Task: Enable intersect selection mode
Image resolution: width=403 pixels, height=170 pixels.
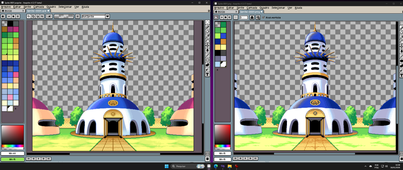Action: tap(42, 16)
